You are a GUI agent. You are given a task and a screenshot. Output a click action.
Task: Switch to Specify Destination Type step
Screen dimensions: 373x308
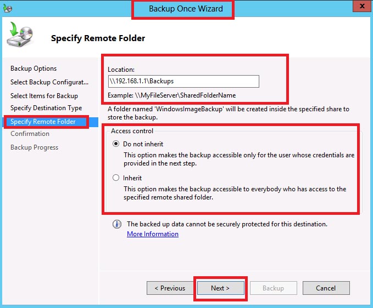pyautogui.click(x=46, y=108)
